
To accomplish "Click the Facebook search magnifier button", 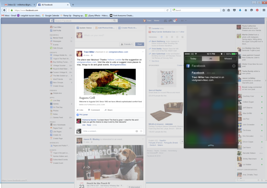I will coord(114,21).
